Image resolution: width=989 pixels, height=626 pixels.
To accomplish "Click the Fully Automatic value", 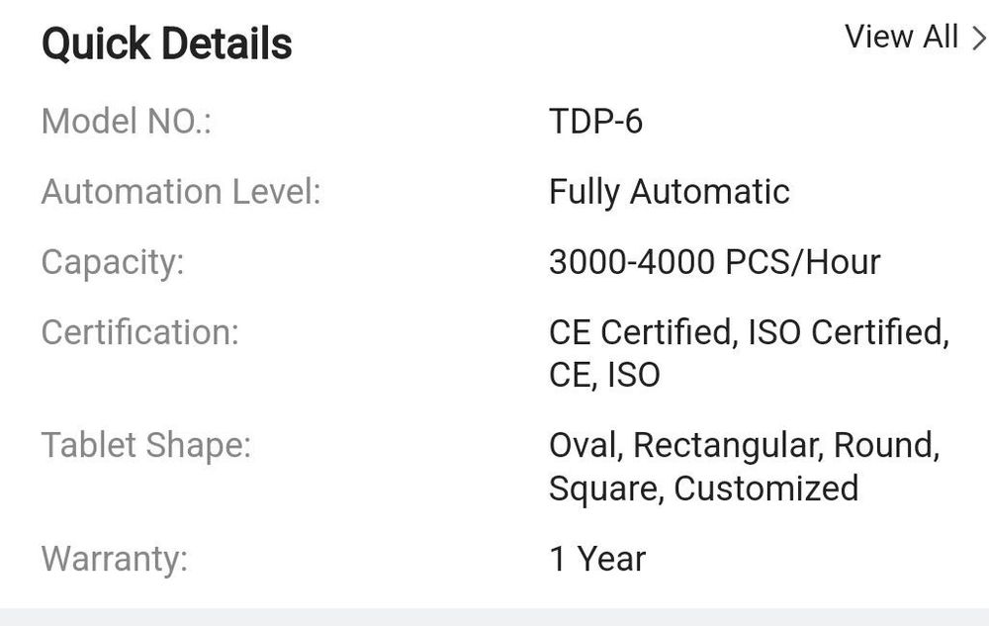I will tap(669, 191).
